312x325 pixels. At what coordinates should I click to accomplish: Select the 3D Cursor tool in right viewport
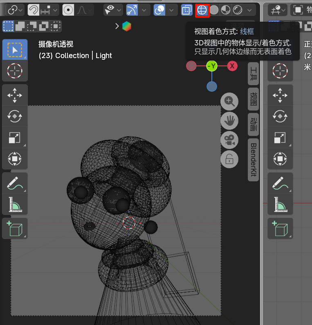click(280, 71)
